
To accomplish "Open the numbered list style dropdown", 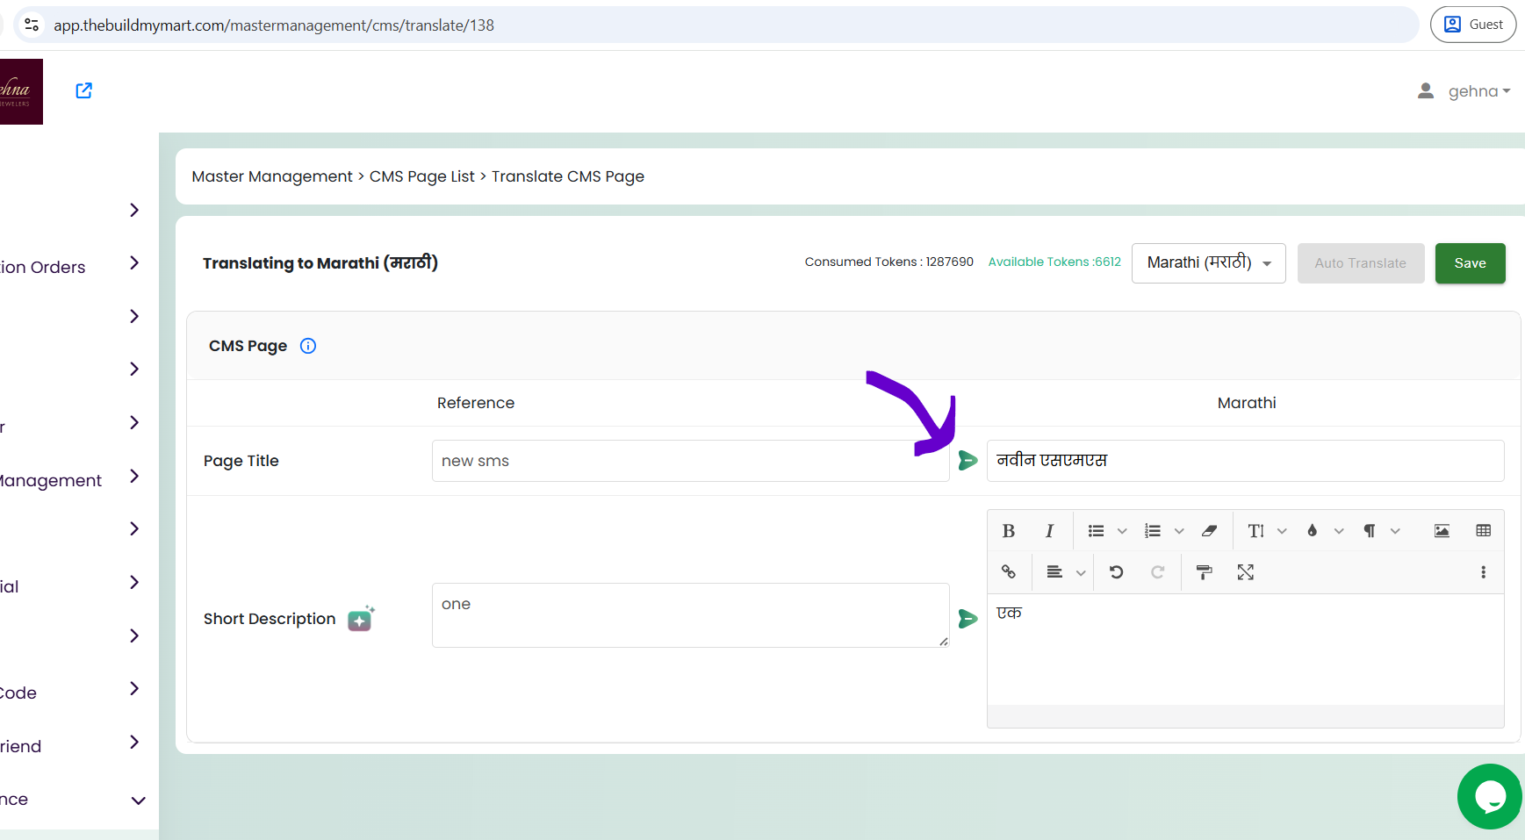I will [1179, 531].
